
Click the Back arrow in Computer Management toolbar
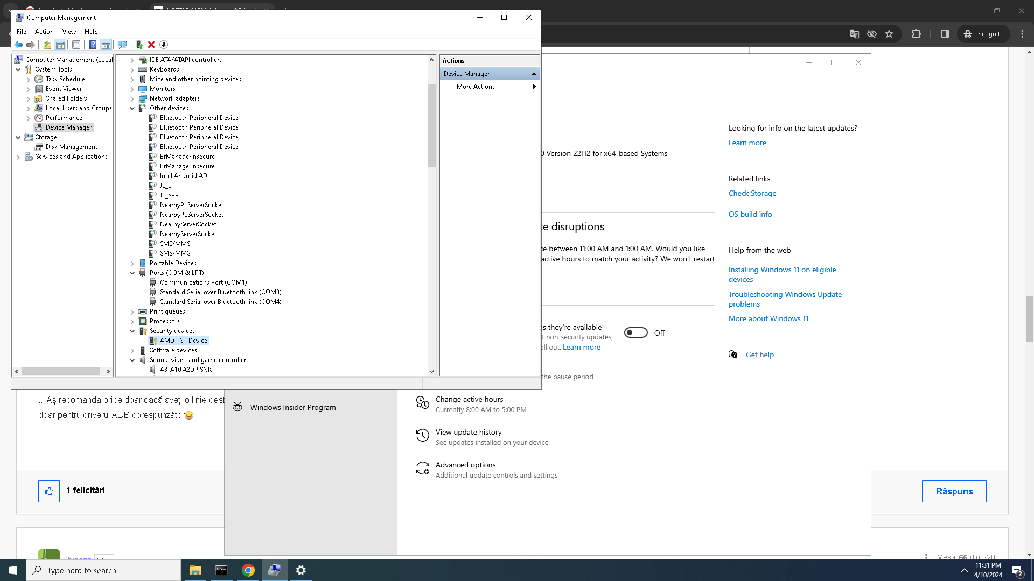(x=18, y=45)
